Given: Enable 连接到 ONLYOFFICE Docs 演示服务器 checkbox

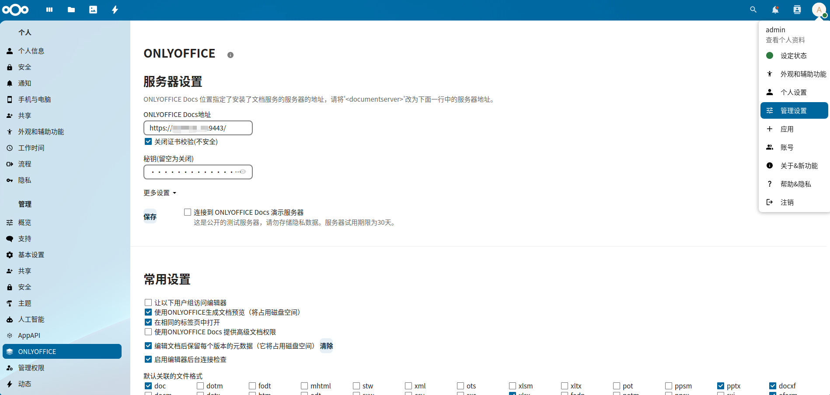Looking at the screenshot, I should point(188,212).
